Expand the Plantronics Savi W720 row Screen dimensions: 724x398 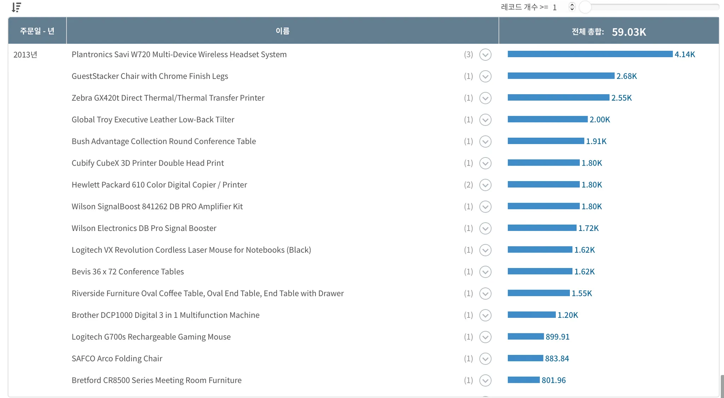[x=485, y=55]
